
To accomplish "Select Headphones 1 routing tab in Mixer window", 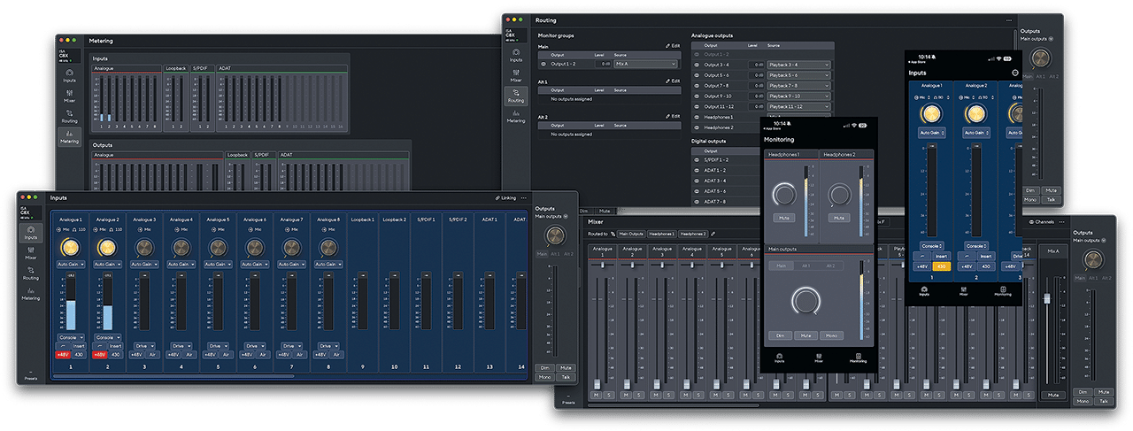I will (661, 234).
